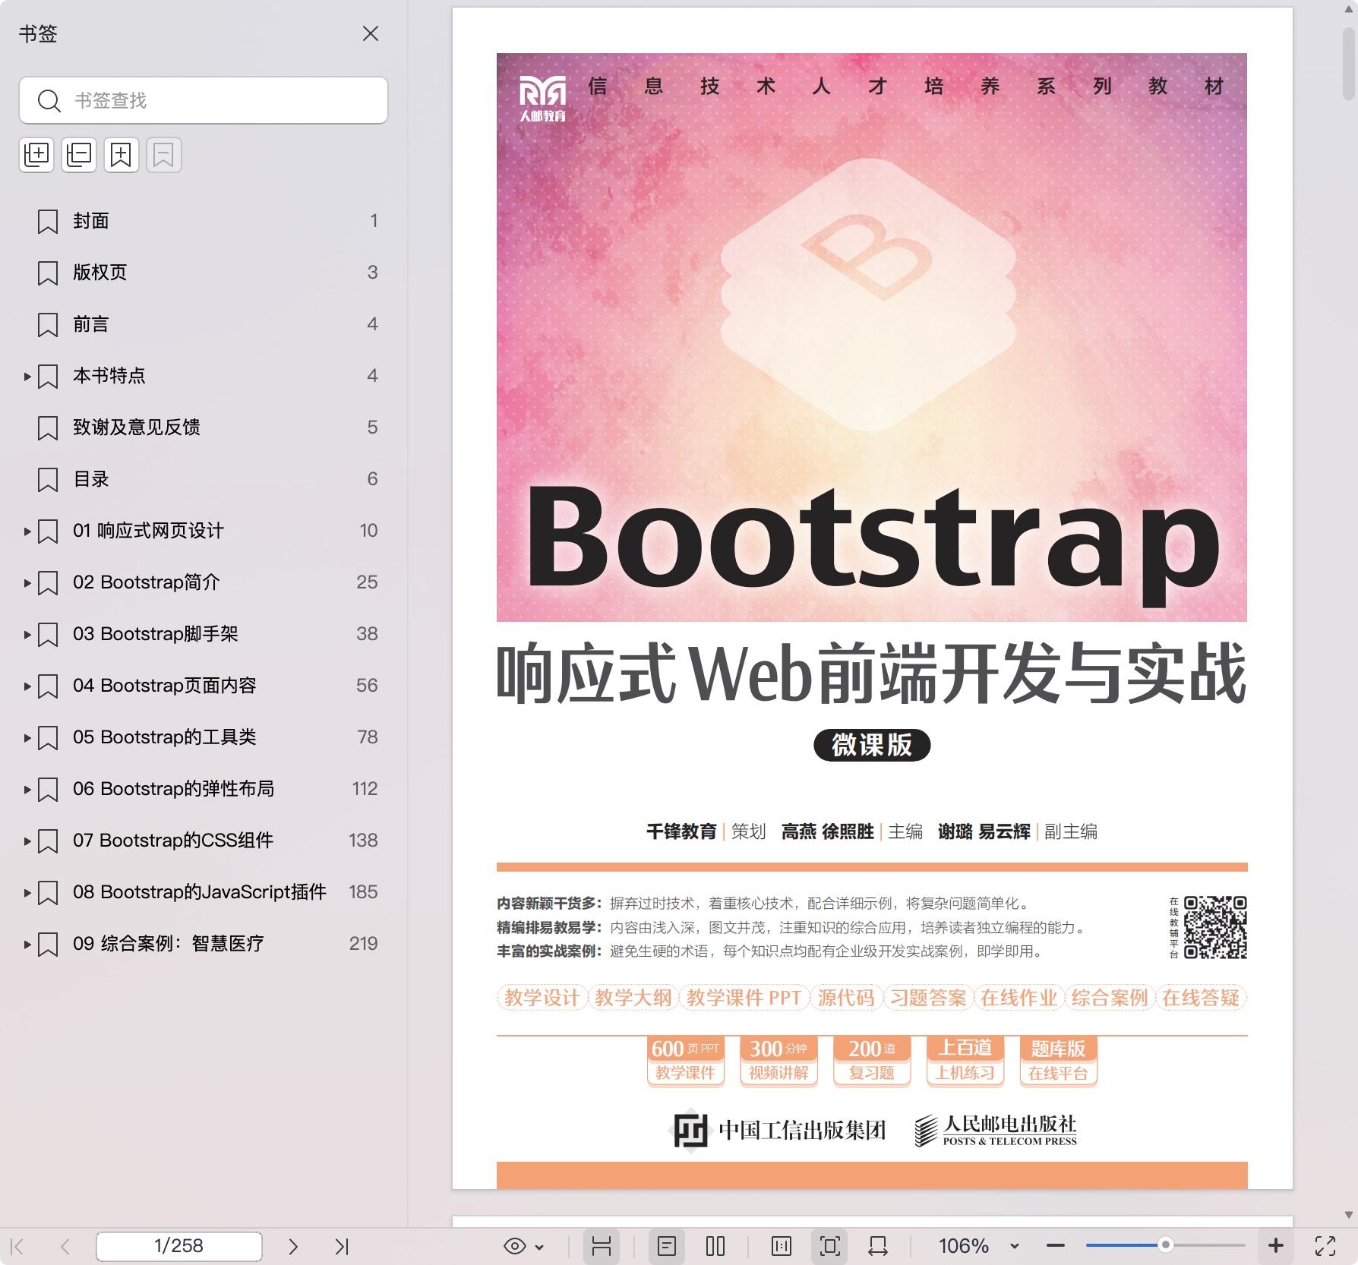This screenshot has width=1358, height=1265.
Task: Click the bookmark icon beside 封面
Action: (48, 222)
